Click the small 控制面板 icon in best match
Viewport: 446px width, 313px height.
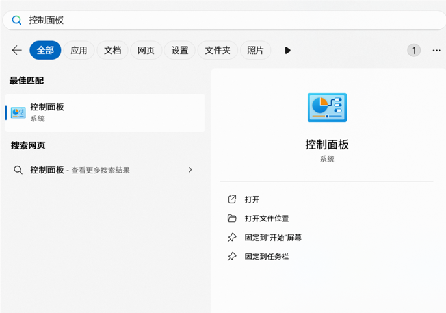click(x=18, y=112)
